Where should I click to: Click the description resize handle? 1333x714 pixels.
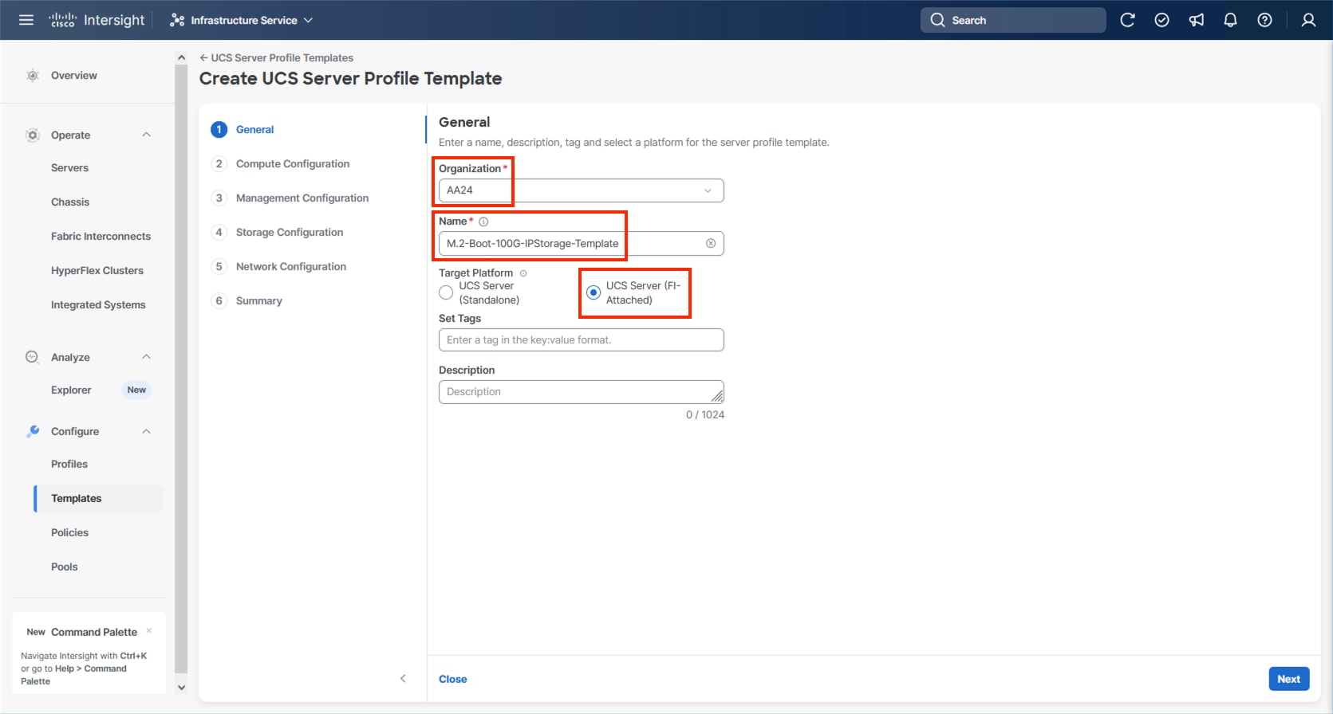coord(717,396)
